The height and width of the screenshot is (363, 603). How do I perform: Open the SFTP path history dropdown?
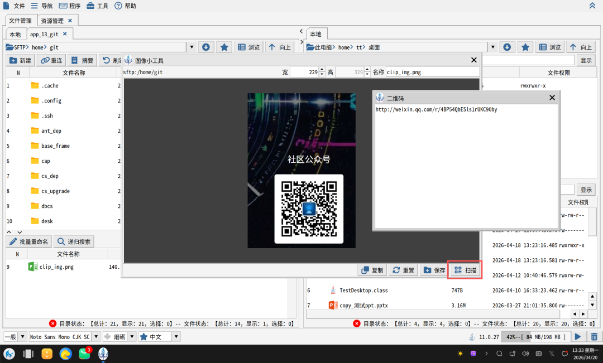pos(192,47)
